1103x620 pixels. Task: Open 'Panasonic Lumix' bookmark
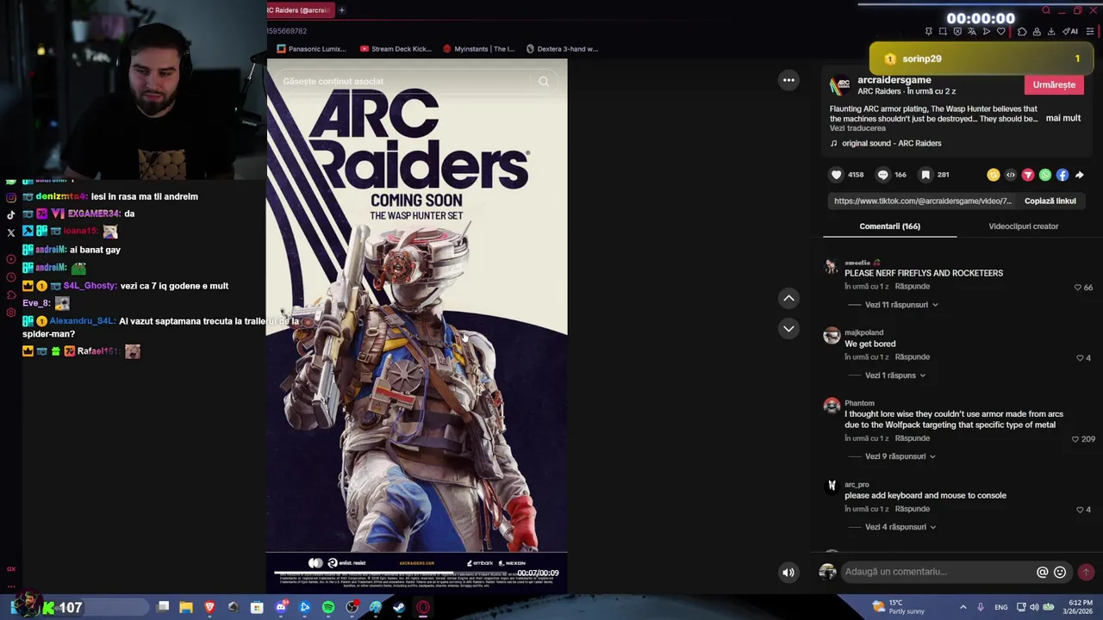coord(311,49)
